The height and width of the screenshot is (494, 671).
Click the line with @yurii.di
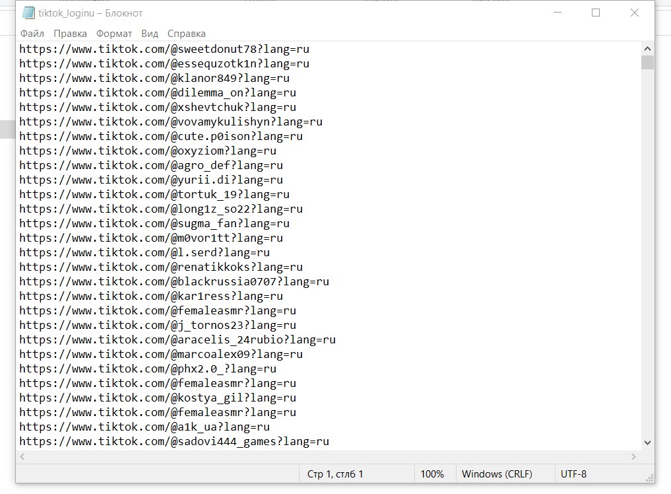click(151, 180)
